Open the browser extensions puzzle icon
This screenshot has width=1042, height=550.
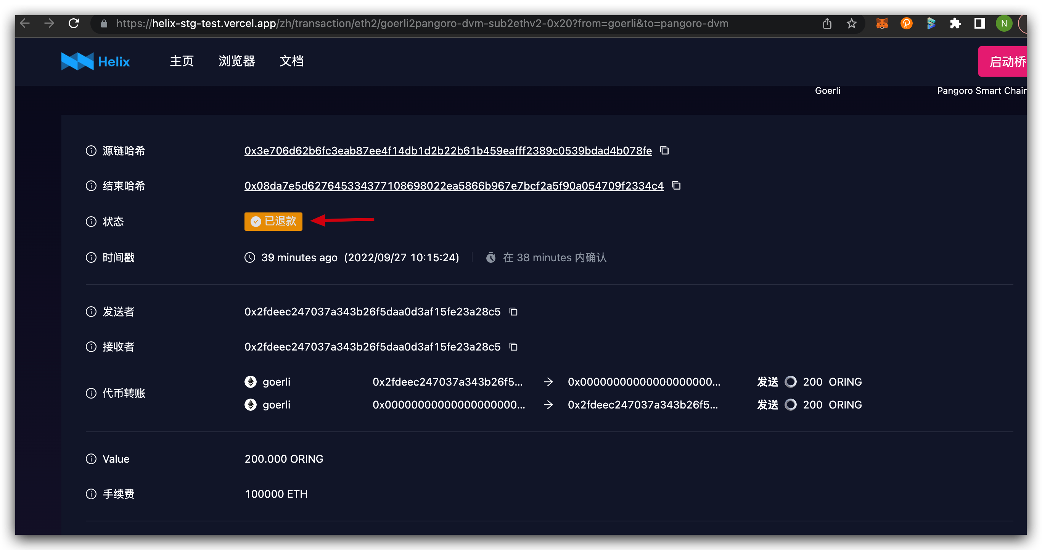point(955,23)
